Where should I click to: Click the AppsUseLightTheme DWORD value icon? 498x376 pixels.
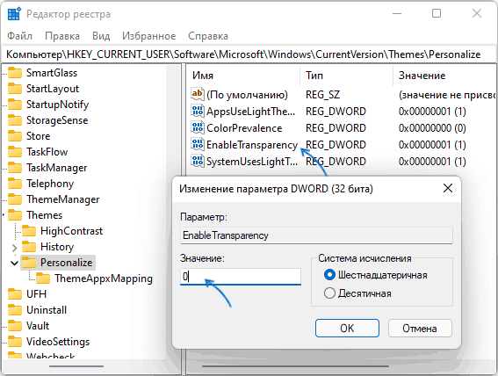198,111
